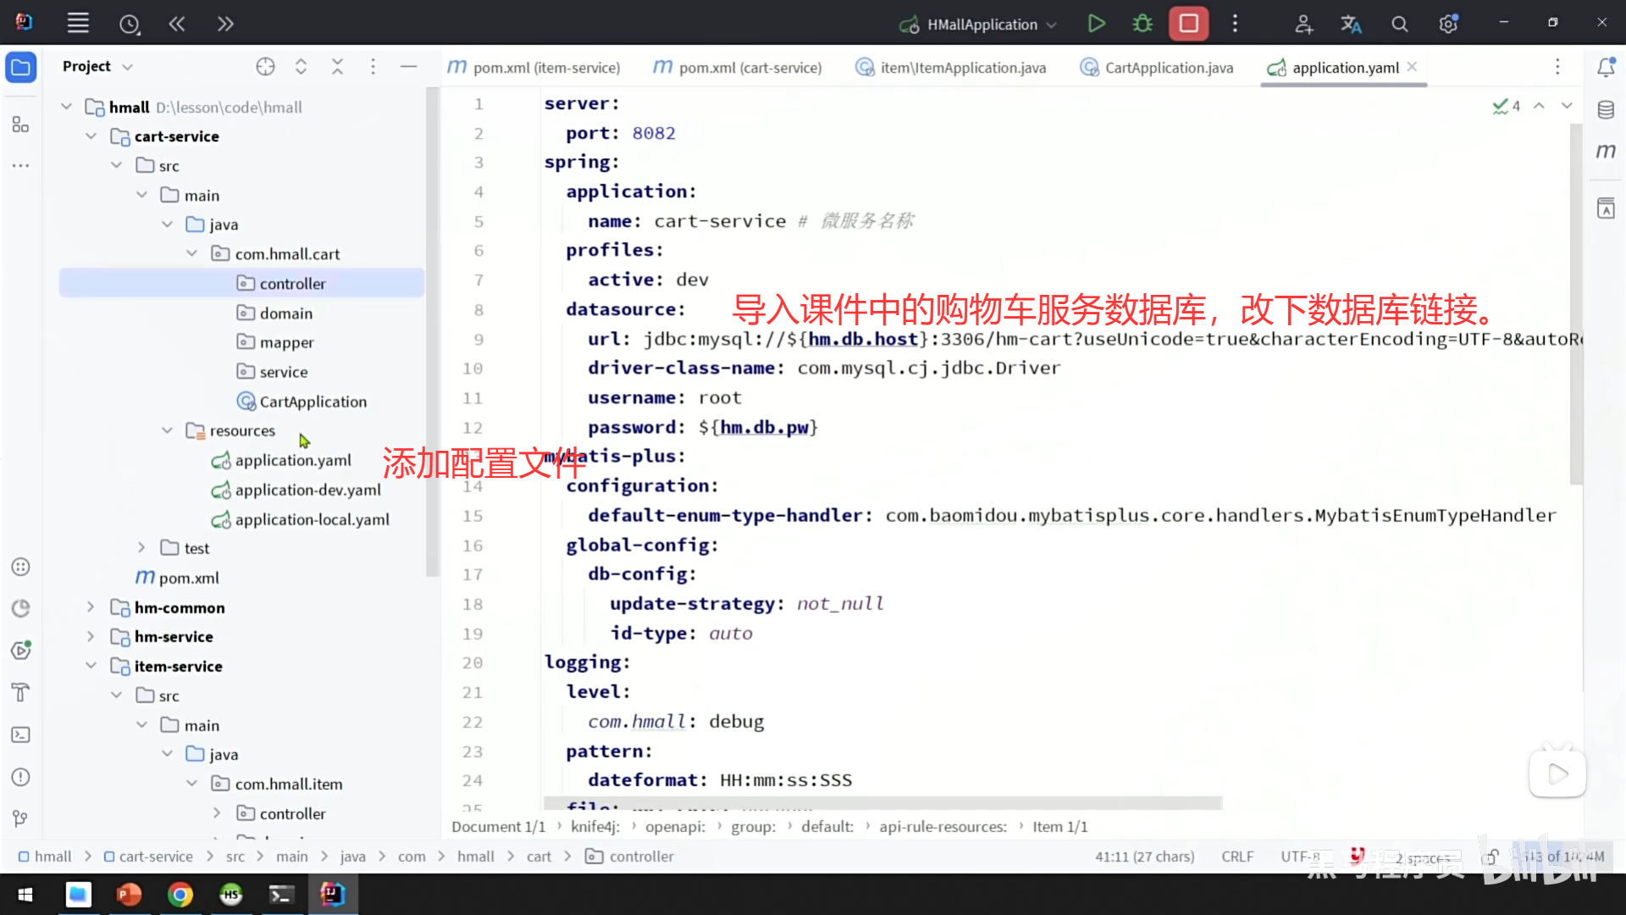
Task: Collapse all project tree nodes
Action: 337,67
